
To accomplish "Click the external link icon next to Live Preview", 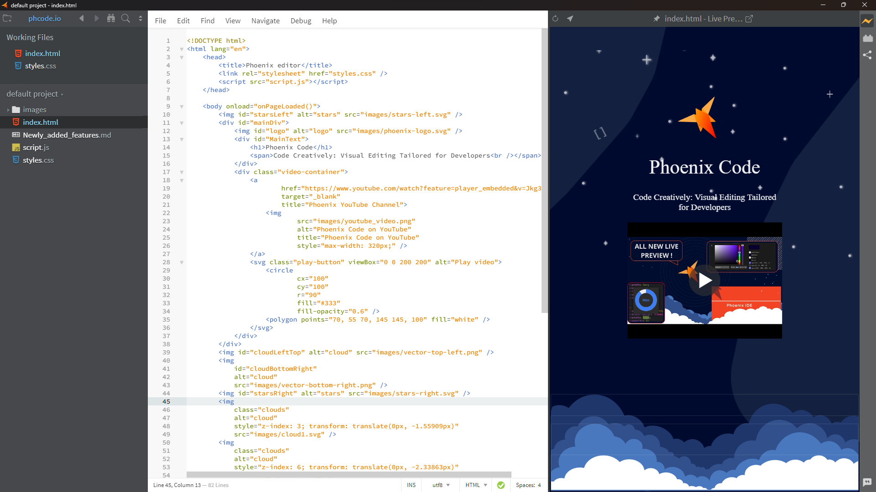I will tap(750, 19).
